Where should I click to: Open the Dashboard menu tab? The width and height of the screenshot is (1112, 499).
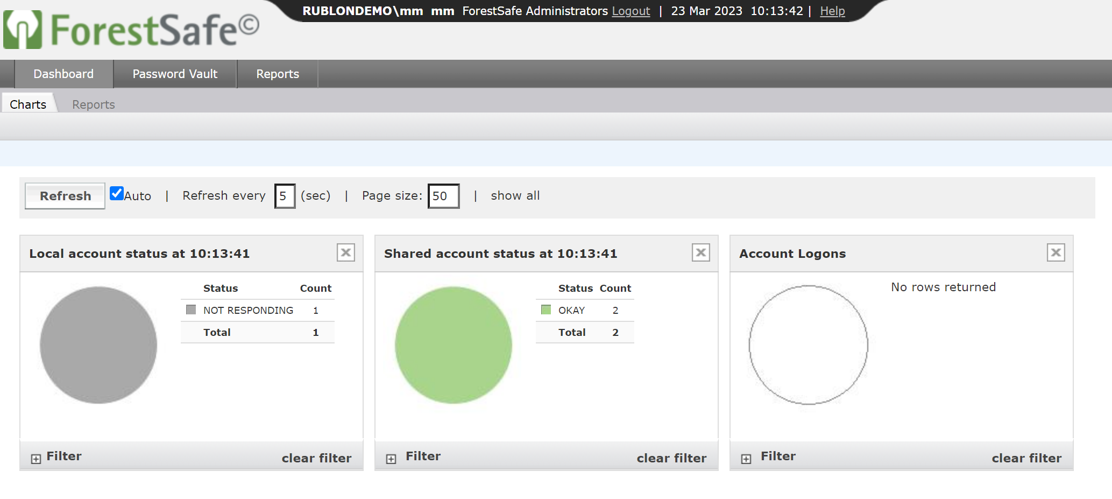[63, 74]
